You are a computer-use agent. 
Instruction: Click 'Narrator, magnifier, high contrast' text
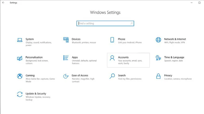coord(83,80)
